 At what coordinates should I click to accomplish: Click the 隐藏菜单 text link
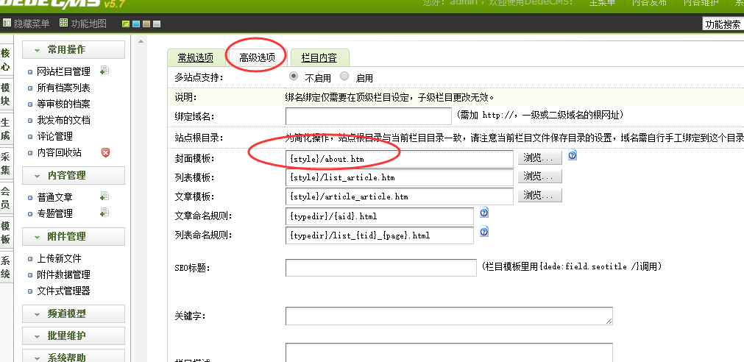coord(32,24)
